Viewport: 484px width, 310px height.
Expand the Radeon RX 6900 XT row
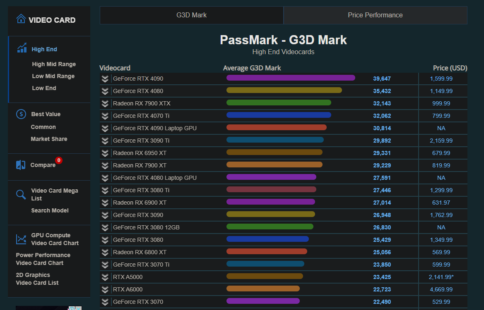(x=105, y=203)
